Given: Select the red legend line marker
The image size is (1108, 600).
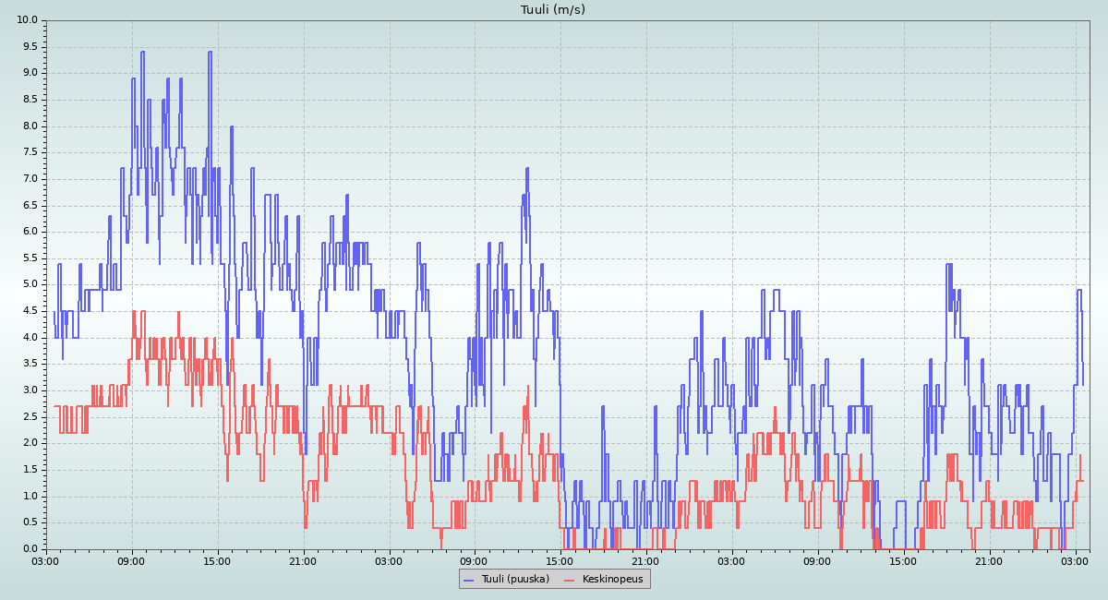Looking at the screenshot, I should 570,580.
